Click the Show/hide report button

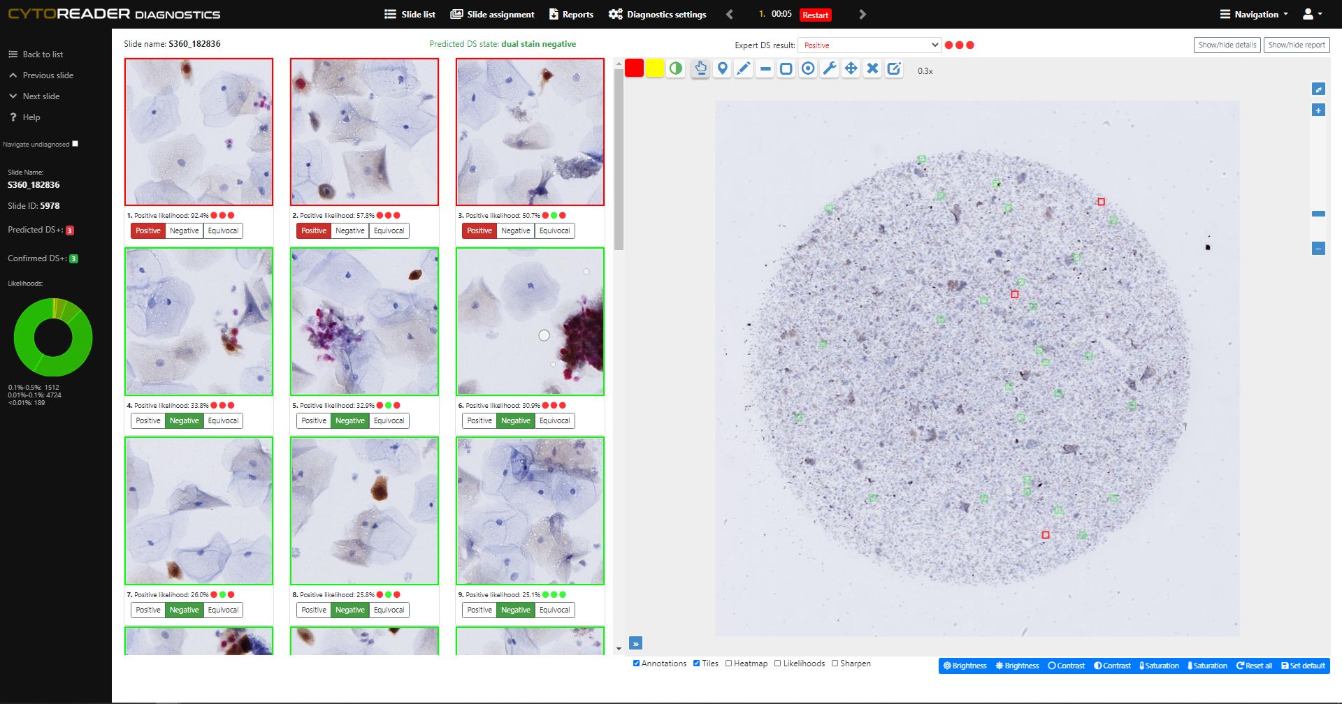pyautogui.click(x=1296, y=45)
